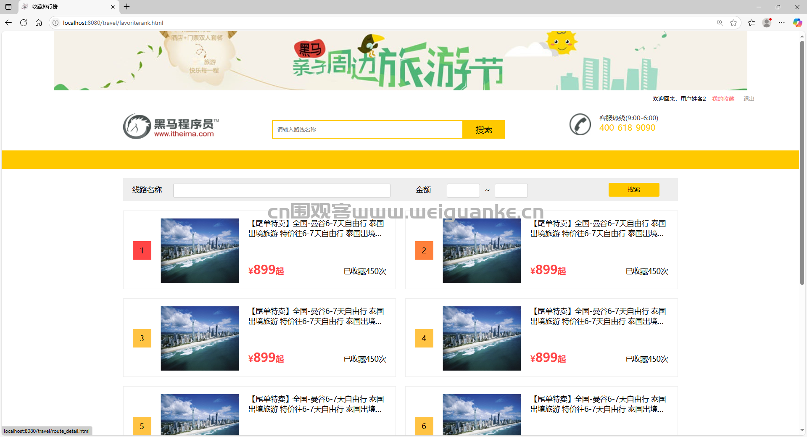Click the page vertical scrollbar thumb
Screen dimensions: 807x437
802,163
